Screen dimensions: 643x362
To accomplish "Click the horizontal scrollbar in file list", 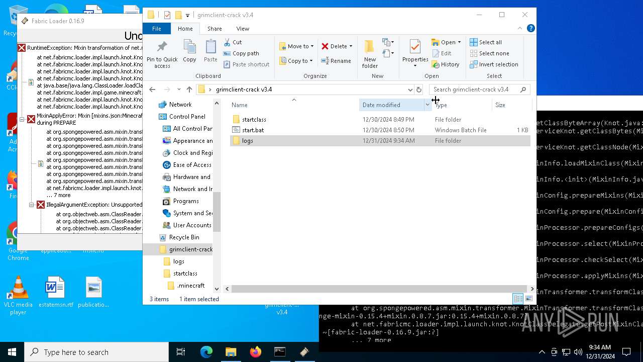I will 379,289.
